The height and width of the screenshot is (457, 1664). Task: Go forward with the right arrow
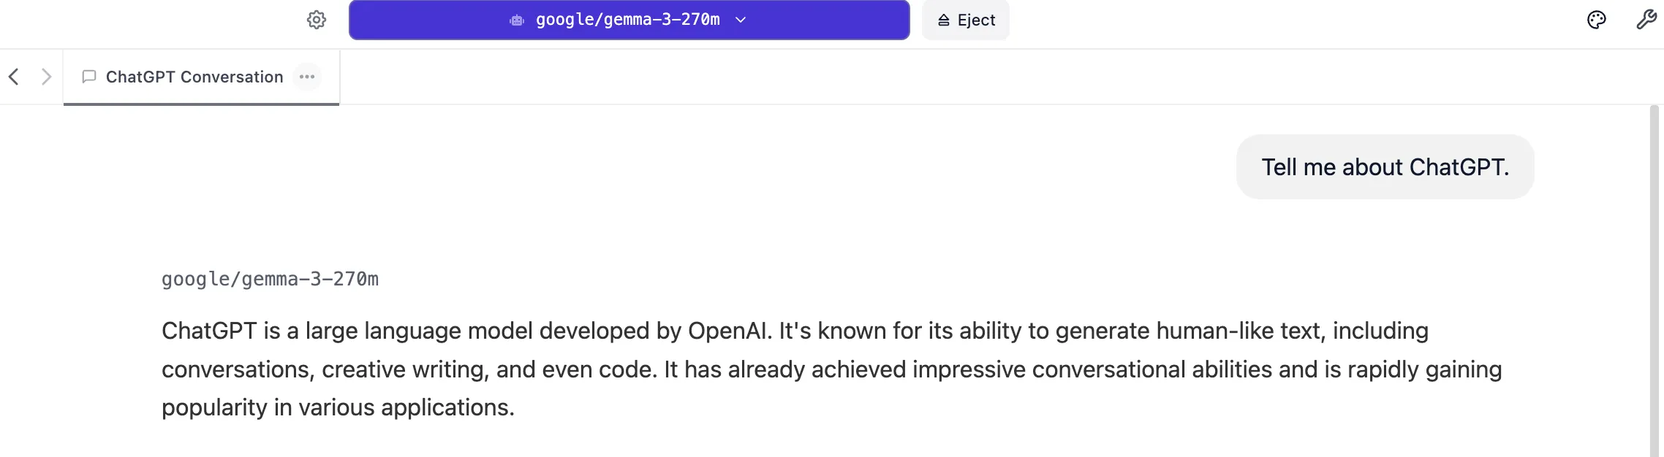(x=46, y=77)
